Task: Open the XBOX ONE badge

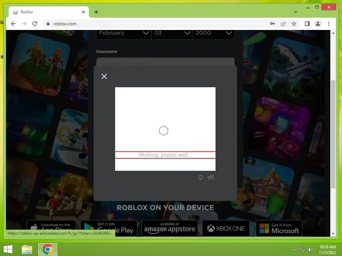Action: pyautogui.click(x=226, y=228)
